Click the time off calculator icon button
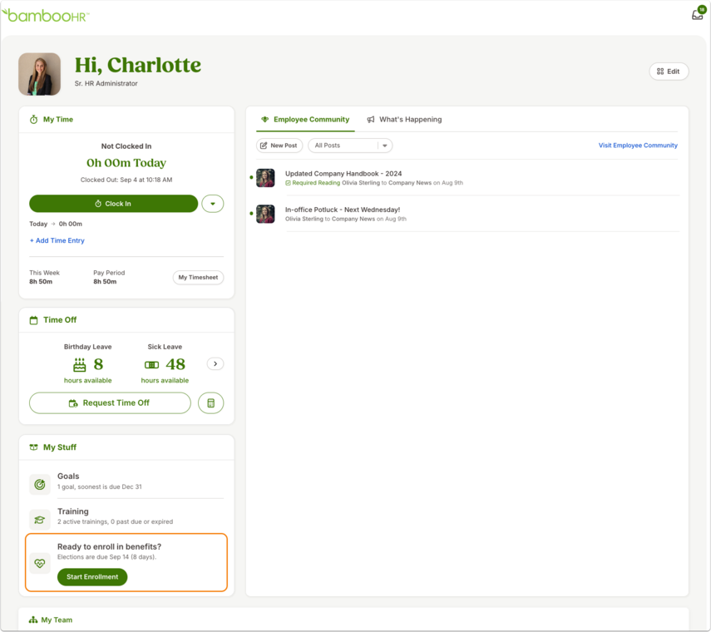The height and width of the screenshot is (632, 711). 211,403
